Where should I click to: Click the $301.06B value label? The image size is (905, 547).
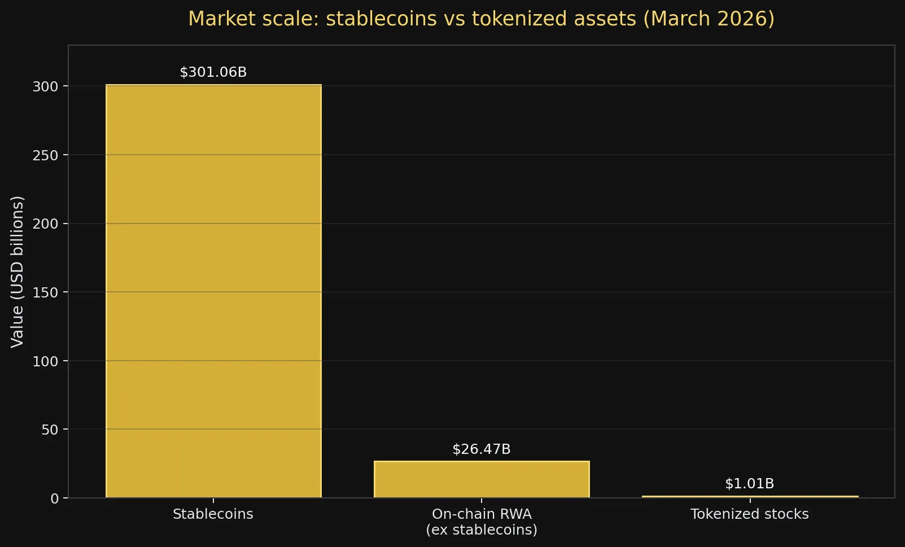pyautogui.click(x=213, y=72)
